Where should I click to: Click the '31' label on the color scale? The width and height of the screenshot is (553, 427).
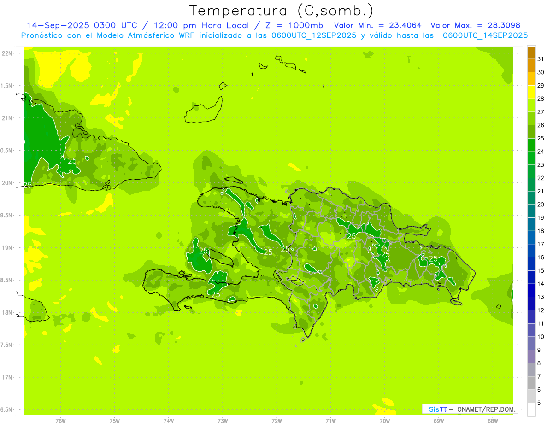[541, 59]
